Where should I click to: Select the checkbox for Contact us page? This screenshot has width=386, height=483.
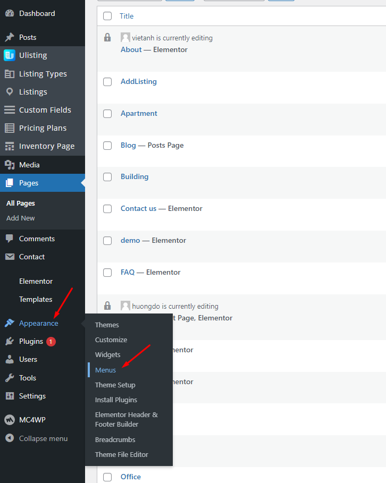click(107, 209)
